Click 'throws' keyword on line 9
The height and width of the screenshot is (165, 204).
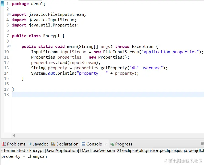point(122,46)
